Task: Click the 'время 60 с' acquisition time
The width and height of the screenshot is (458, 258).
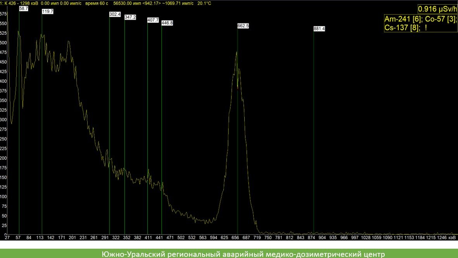Action: click(x=97, y=3)
